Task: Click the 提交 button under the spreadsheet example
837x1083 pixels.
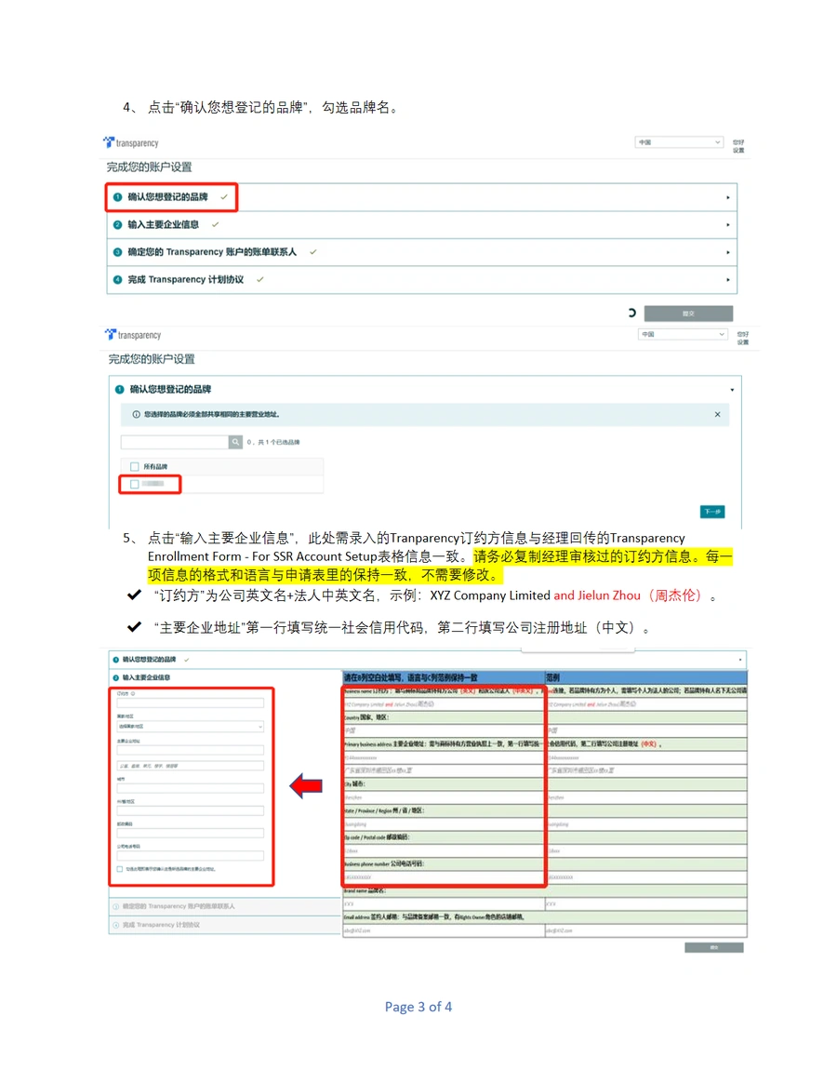Action: [714, 947]
